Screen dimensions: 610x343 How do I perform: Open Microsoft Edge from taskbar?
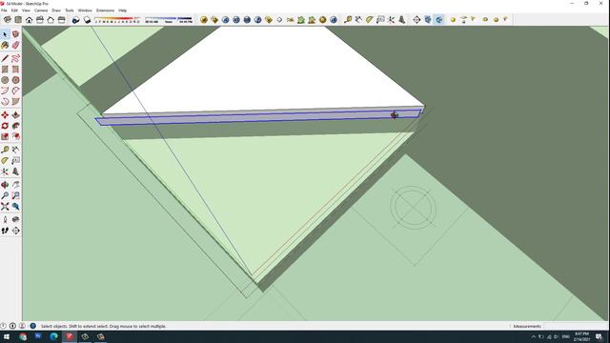pos(53,336)
